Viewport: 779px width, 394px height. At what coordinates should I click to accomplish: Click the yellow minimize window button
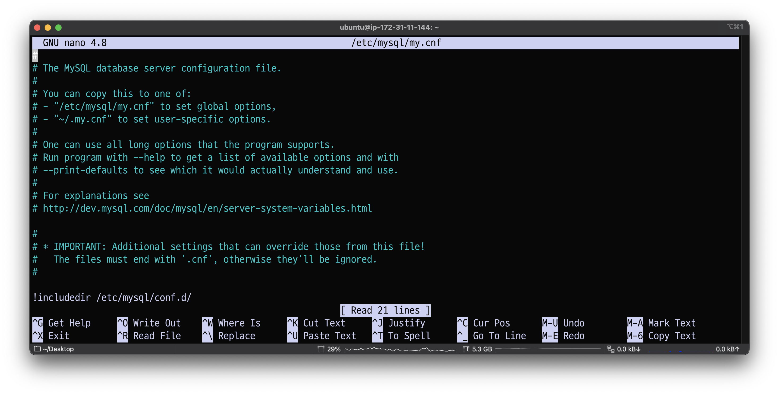point(48,28)
